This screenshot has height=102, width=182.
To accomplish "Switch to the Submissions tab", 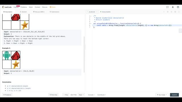I will click(x=54, y=12).
